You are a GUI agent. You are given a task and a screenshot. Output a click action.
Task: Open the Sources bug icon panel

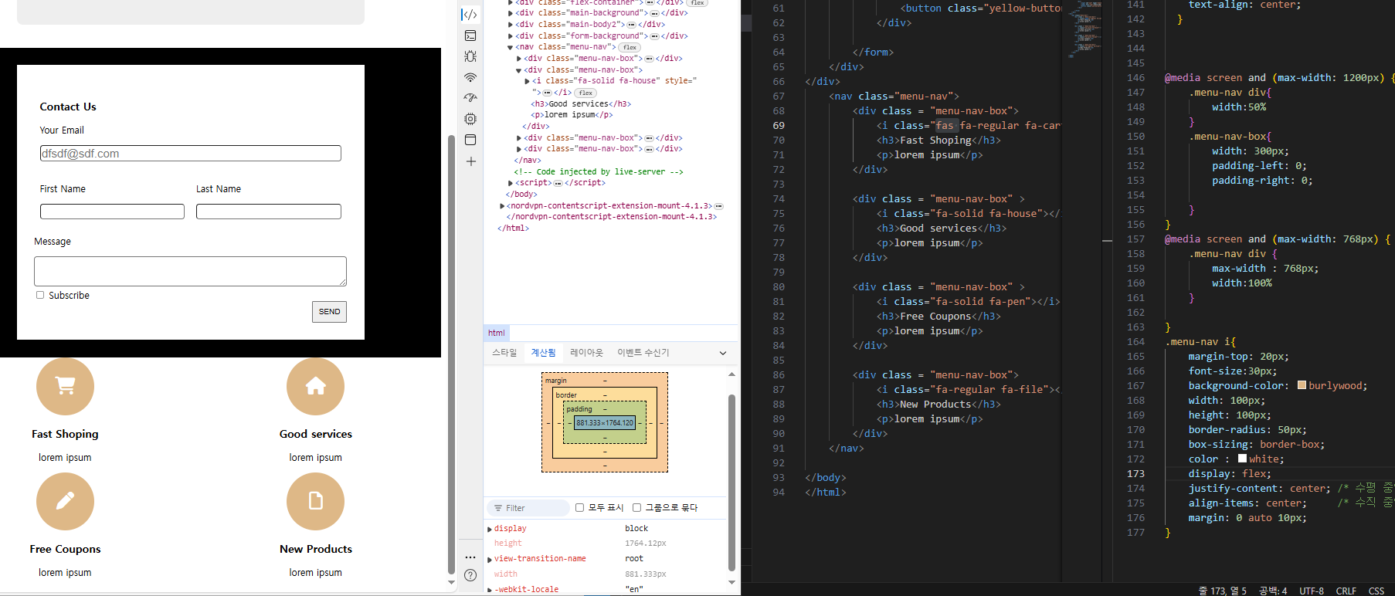pos(470,56)
